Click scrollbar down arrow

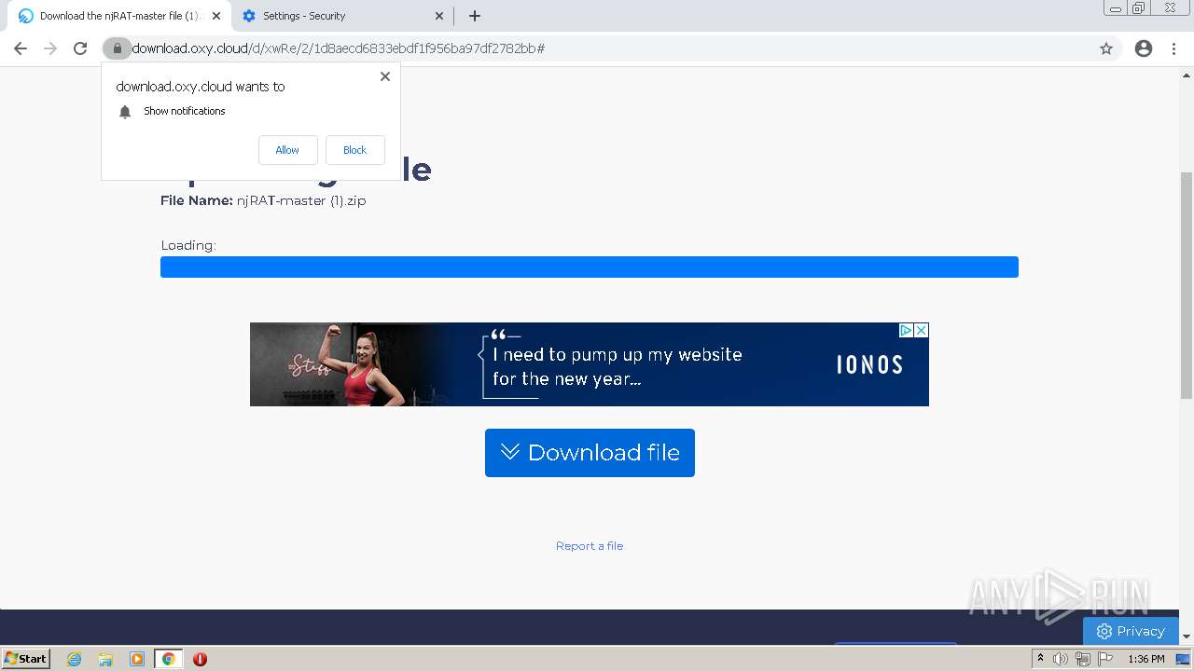[1187, 637]
